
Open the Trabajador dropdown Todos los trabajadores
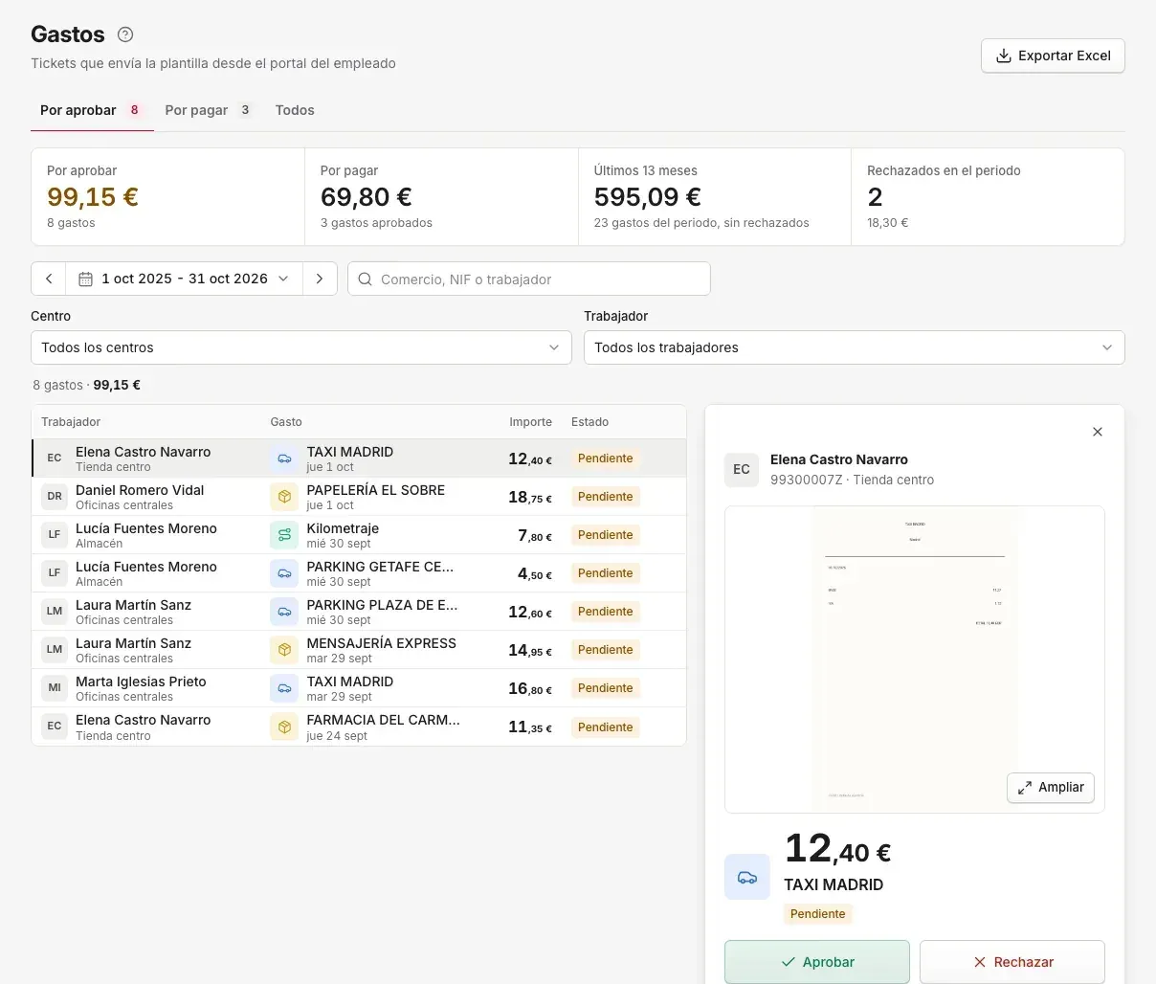click(x=855, y=347)
